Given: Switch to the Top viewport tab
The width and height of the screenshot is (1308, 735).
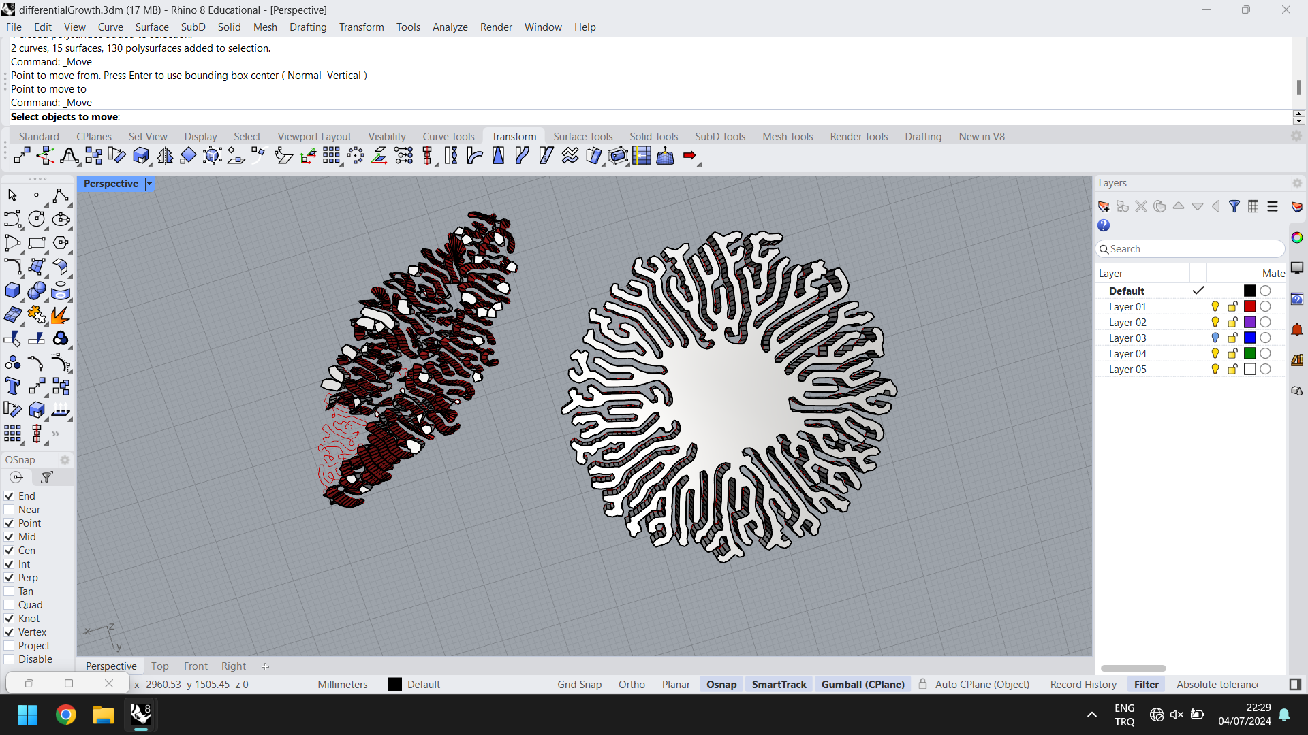Looking at the screenshot, I should click(159, 666).
